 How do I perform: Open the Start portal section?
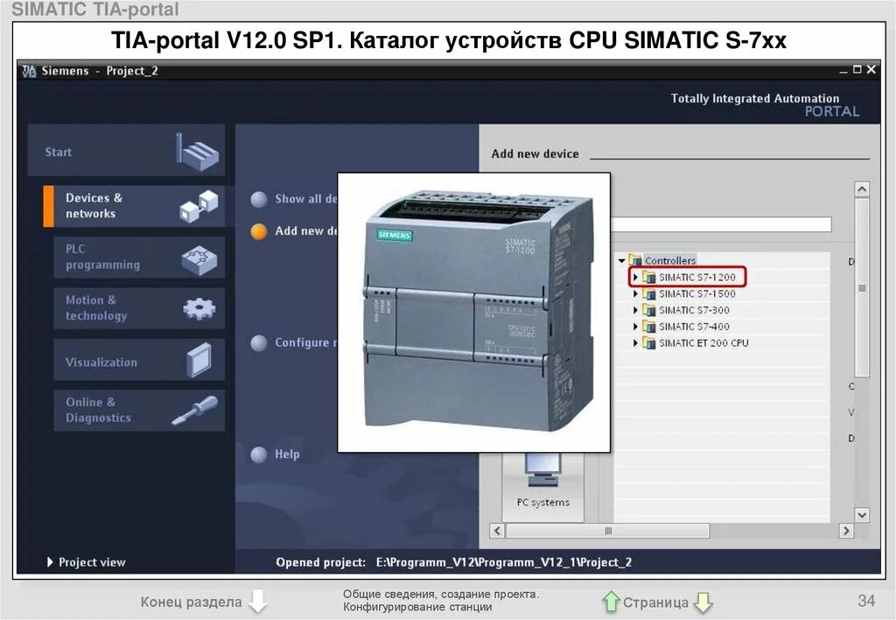click(x=126, y=150)
